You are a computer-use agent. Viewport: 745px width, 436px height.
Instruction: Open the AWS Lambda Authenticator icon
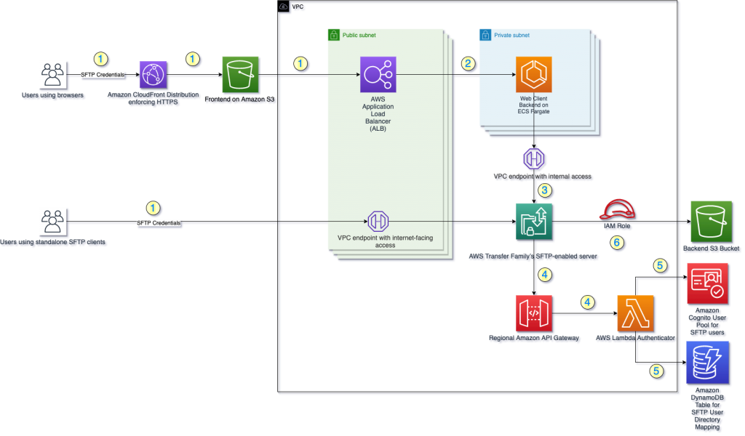click(x=636, y=313)
